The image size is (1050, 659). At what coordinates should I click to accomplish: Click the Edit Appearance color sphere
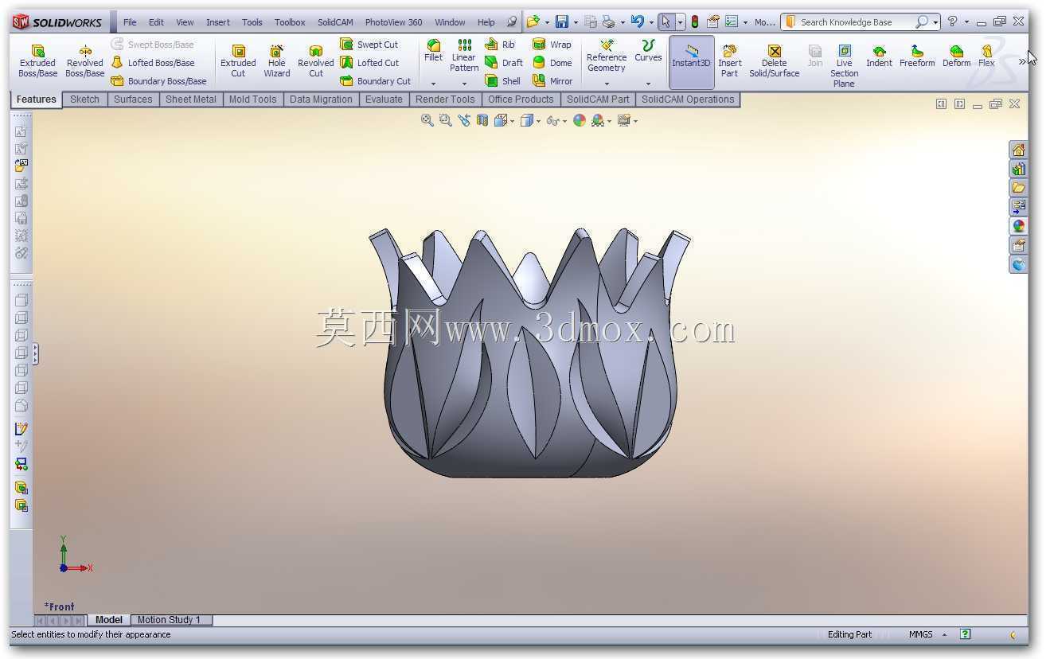pyautogui.click(x=580, y=120)
